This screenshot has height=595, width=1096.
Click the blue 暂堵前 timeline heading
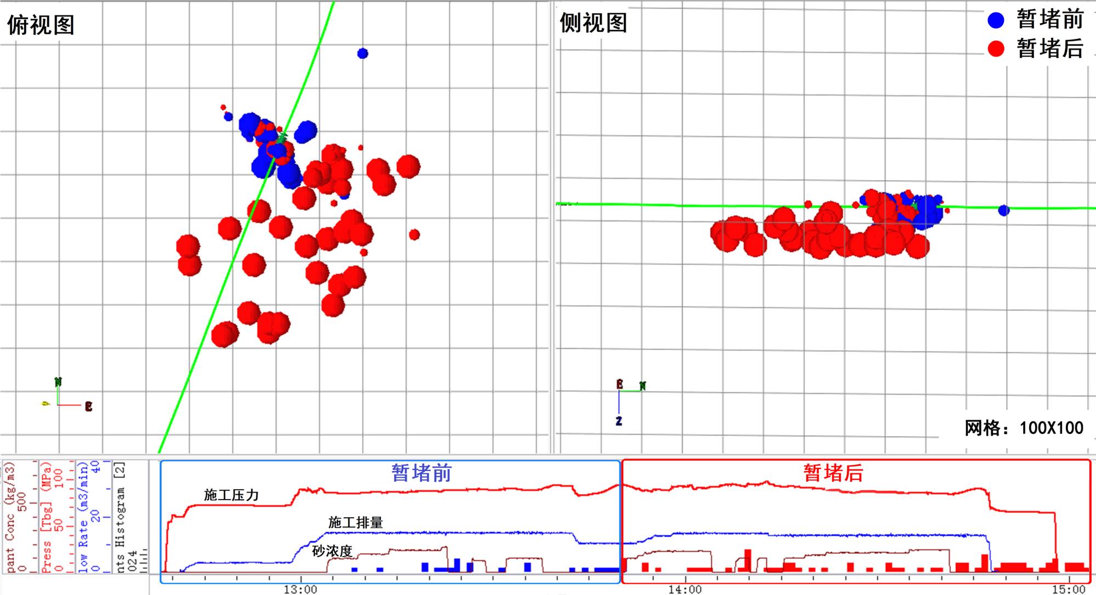point(421,473)
